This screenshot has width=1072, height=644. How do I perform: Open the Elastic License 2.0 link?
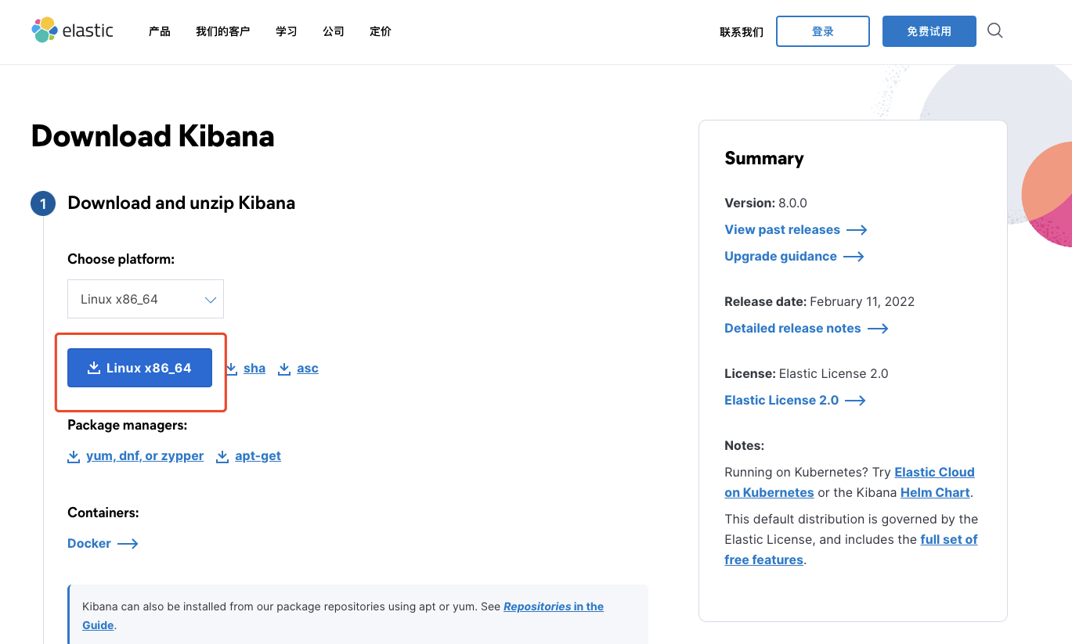[781, 401]
